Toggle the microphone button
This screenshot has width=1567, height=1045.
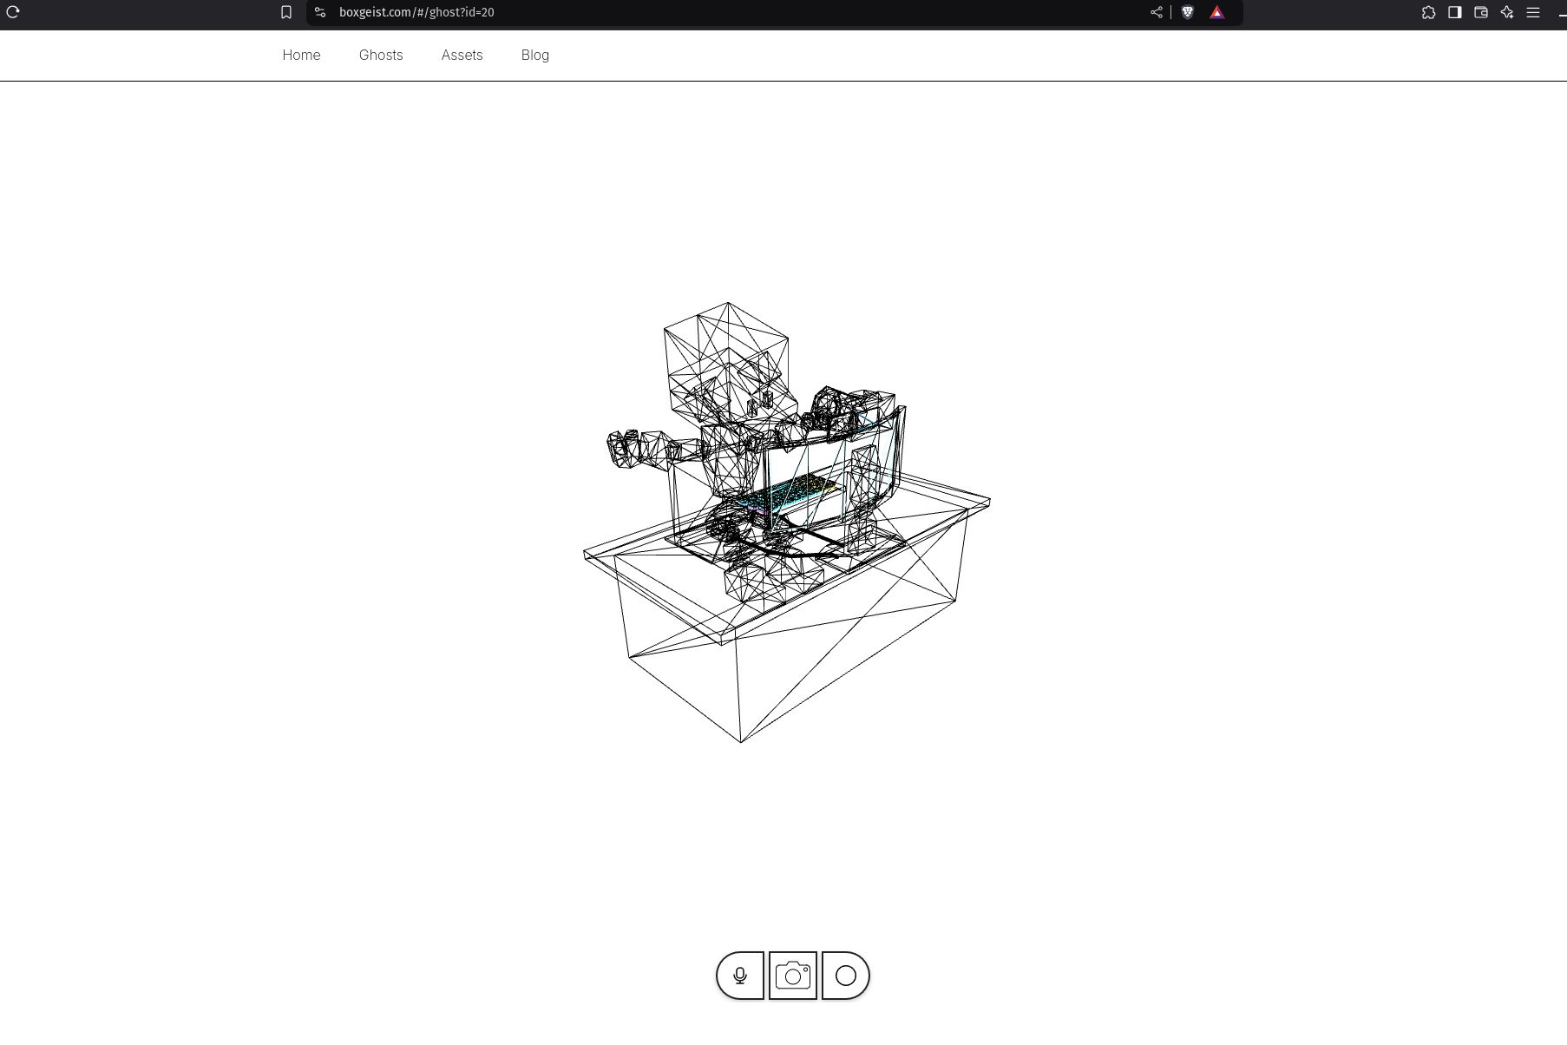tap(740, 976)
